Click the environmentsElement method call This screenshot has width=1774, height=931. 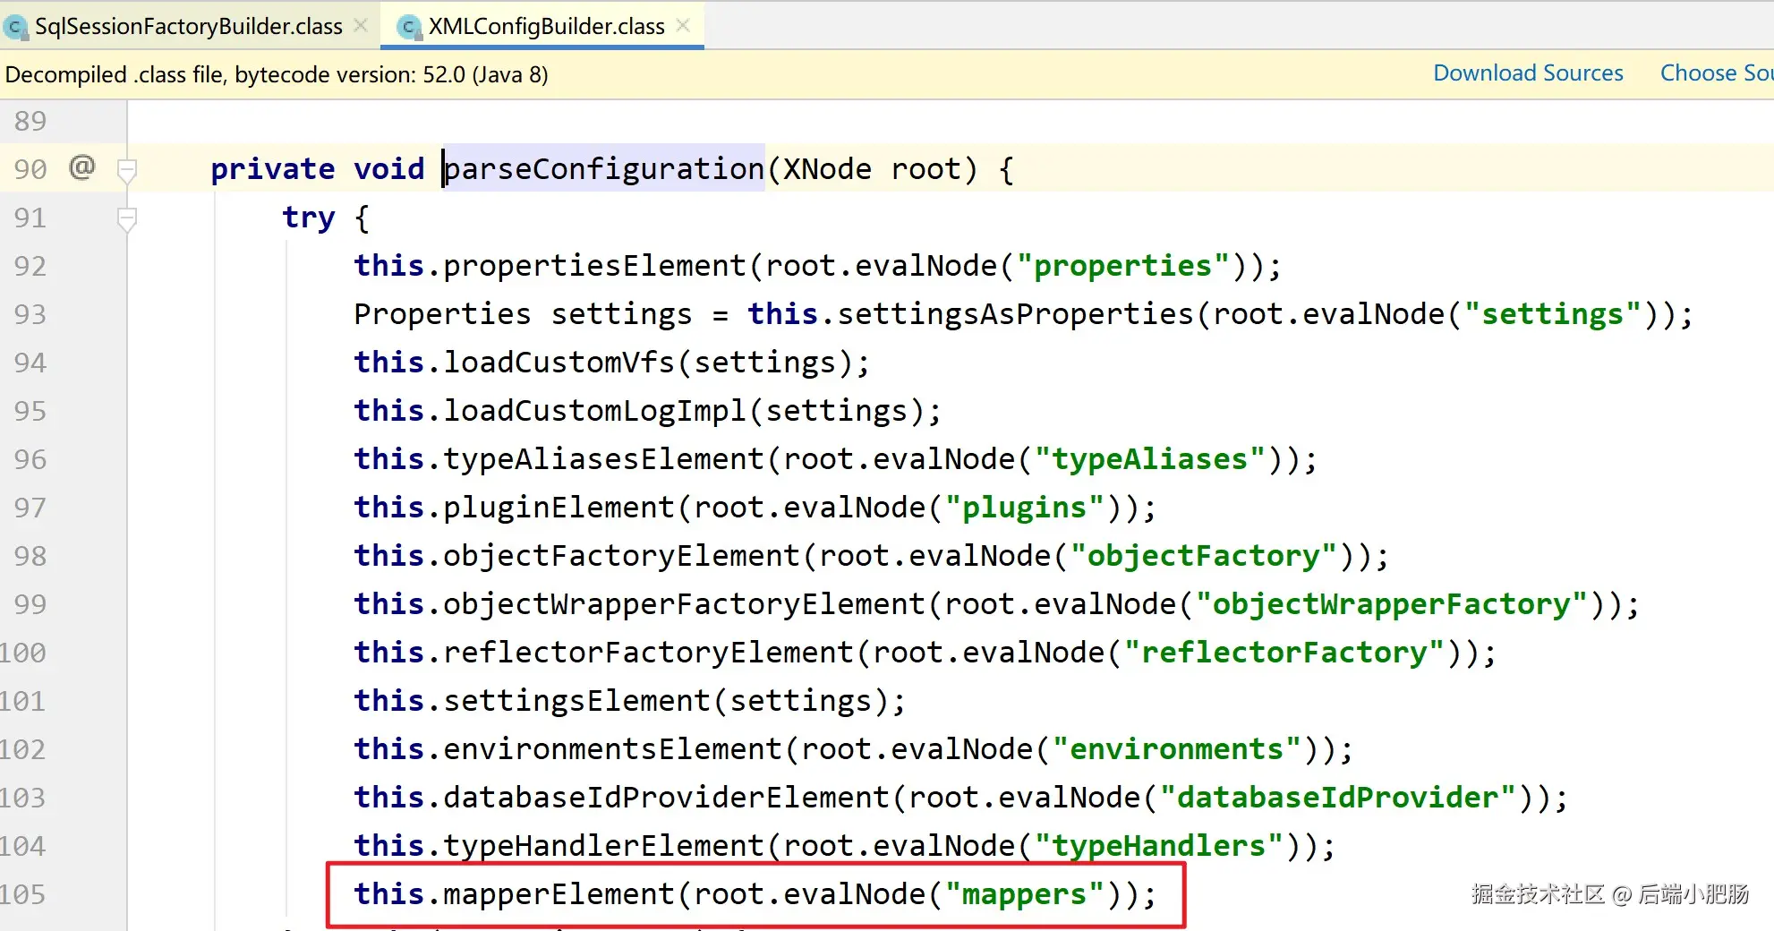tap(612, 749)
